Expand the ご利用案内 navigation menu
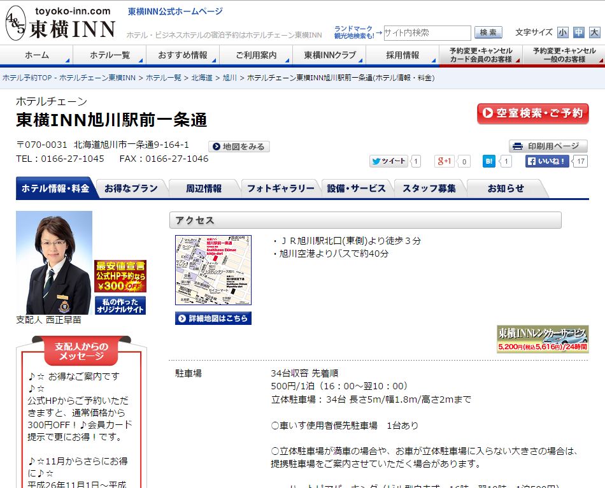 (x=256, y=55)
